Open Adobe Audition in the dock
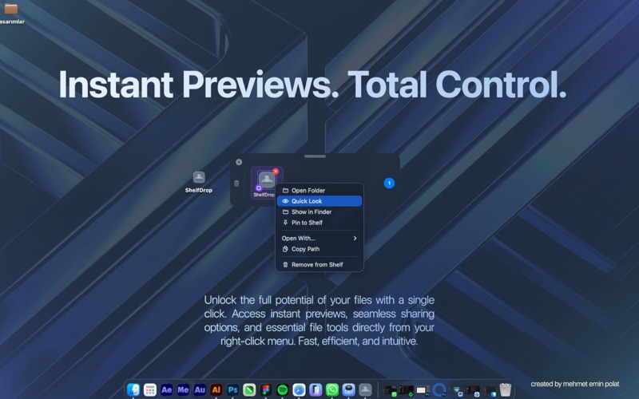Viewport: 639px width, 399px height. pyautogui.click(x=200, y=389)
